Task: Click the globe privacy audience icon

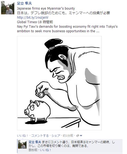Action: click(77, 136)
